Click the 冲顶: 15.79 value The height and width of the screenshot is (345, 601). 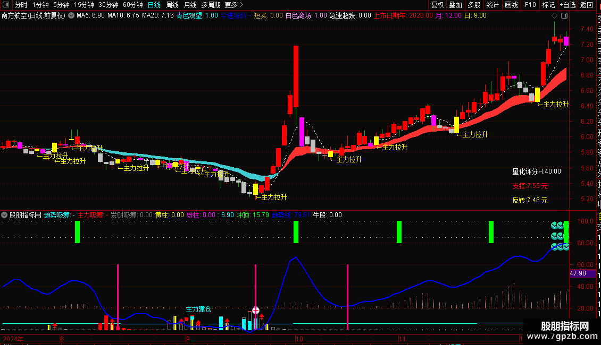[253, 215]
